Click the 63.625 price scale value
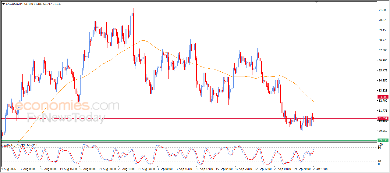 point(383,91)
